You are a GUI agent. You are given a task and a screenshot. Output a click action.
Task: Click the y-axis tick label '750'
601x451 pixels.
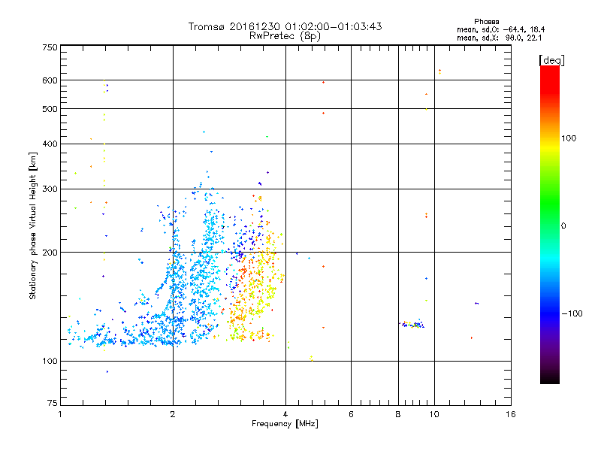point(50,47)
